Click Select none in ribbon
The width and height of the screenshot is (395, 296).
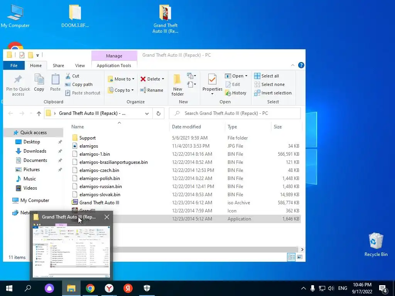270,84
